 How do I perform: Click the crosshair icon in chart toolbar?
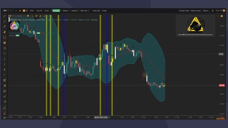[x=40, y=16]
